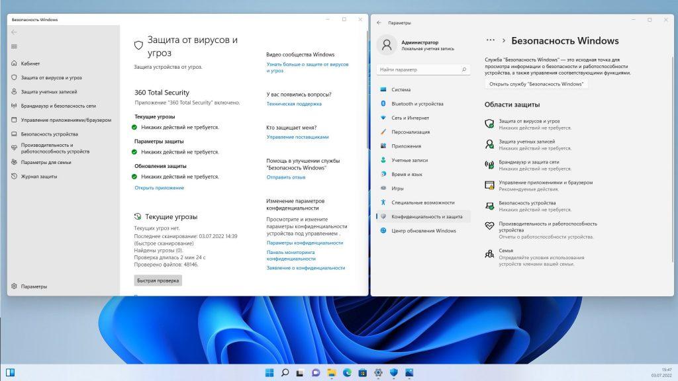
Task: Open Система settings category
Action: coord(423,89)
